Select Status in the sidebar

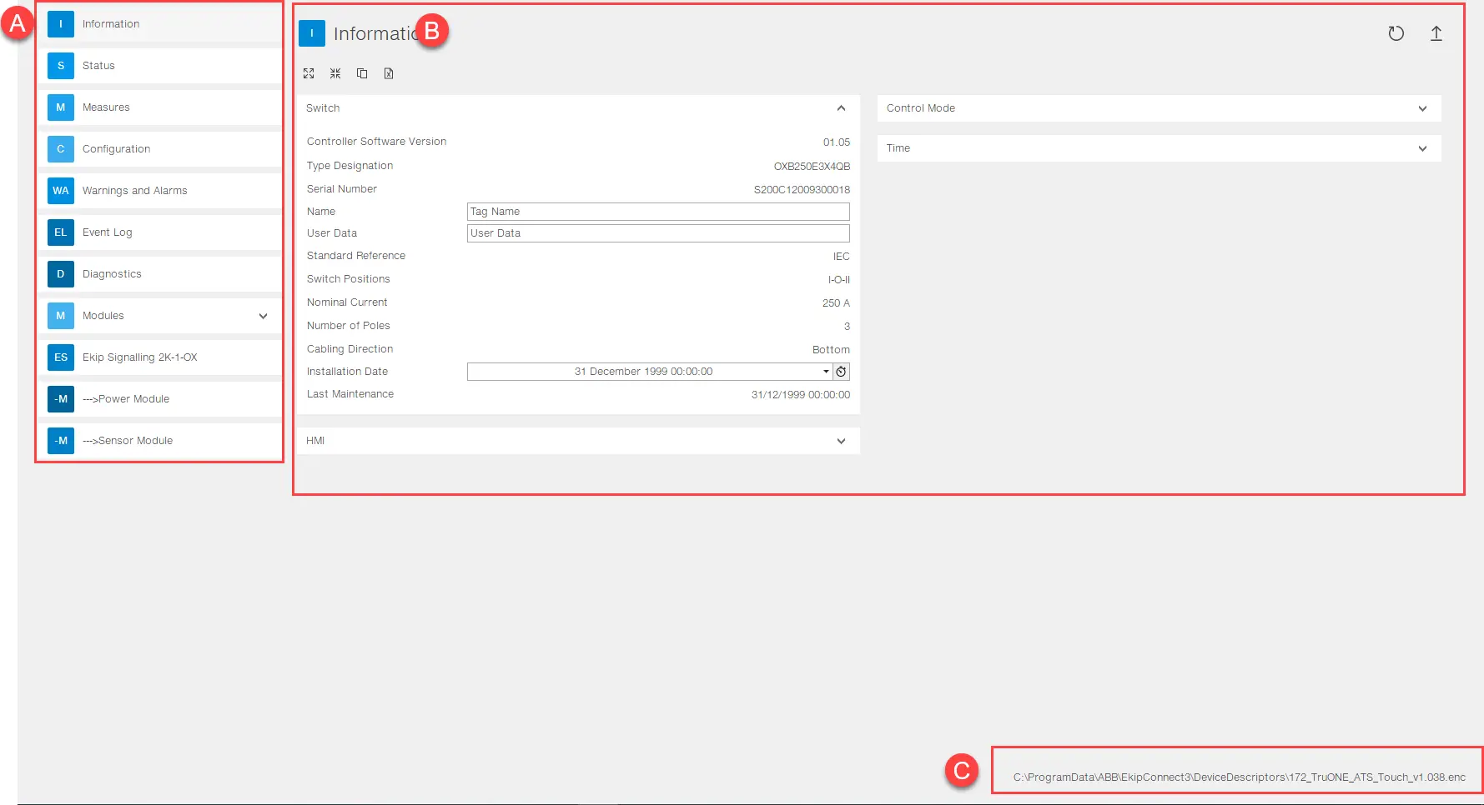98,66
